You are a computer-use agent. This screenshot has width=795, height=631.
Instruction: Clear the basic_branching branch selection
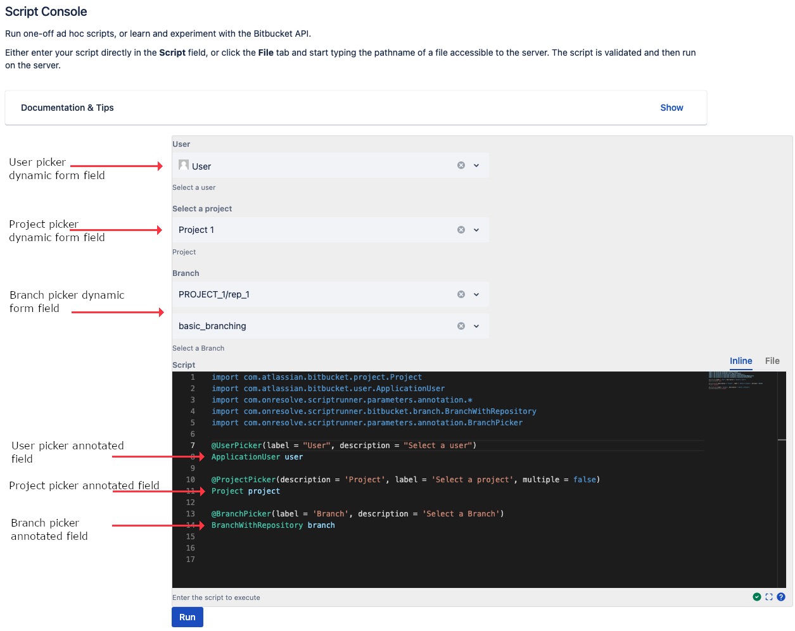click(461, 326)
